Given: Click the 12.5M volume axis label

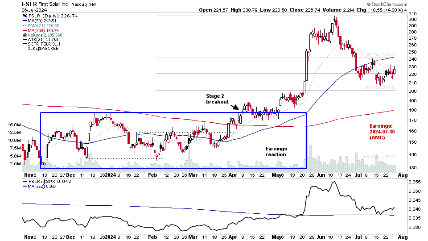Looking at the screenshot, I should 14,133.
